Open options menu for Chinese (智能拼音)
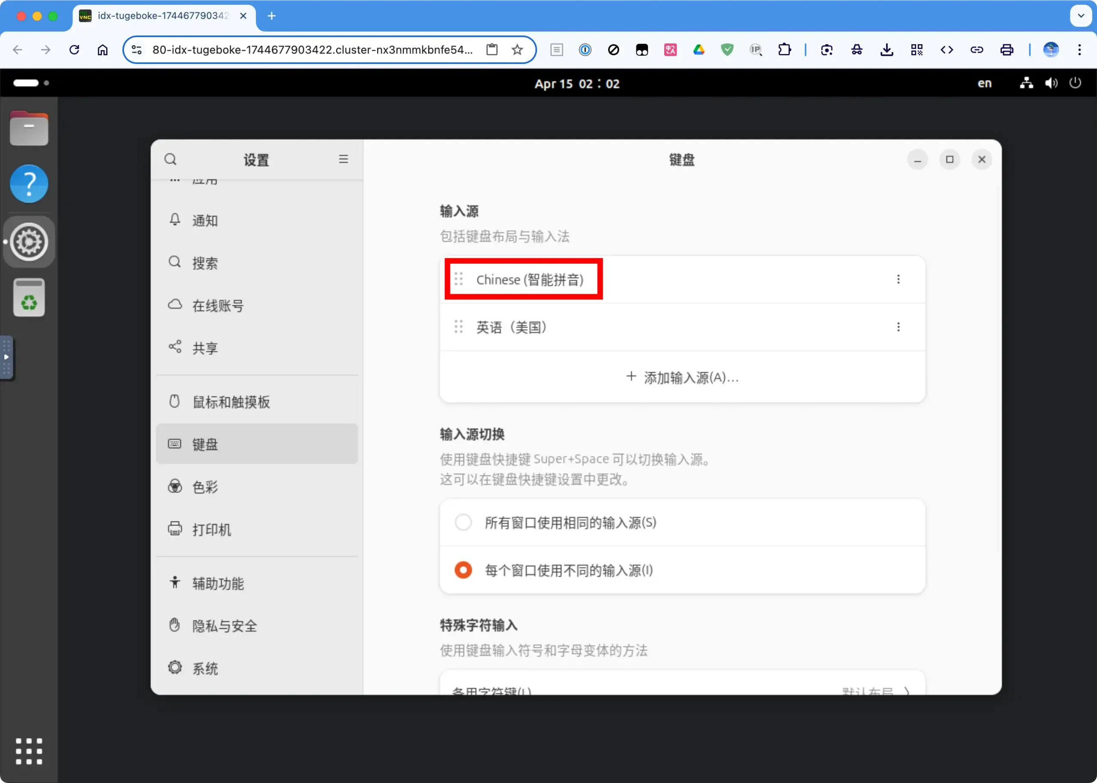The width and height of the screenshot is (1097, 783). [898, 279]
